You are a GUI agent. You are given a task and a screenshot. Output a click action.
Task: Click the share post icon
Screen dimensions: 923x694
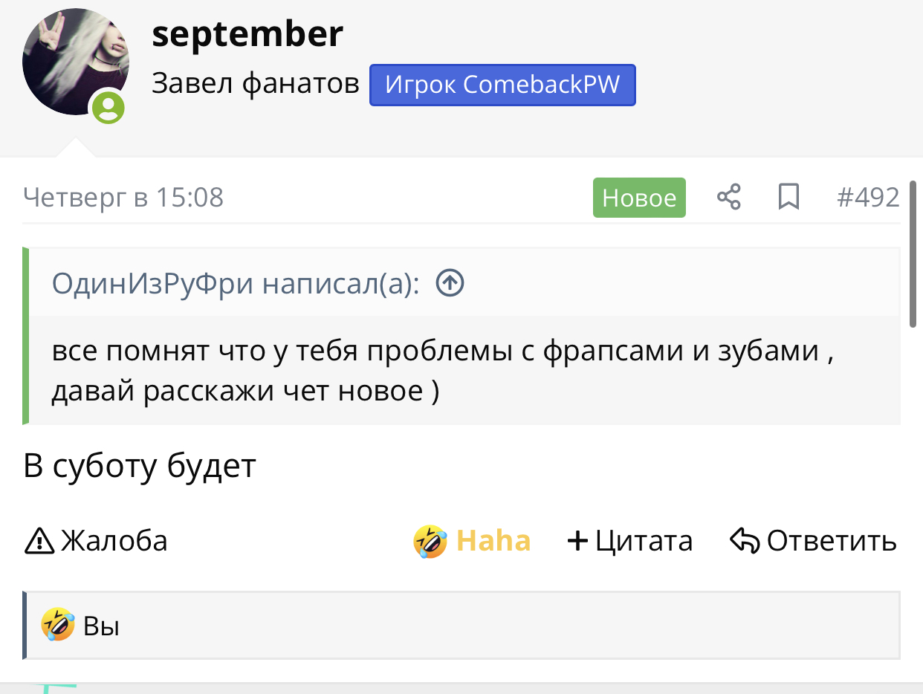tap(728, 198)
